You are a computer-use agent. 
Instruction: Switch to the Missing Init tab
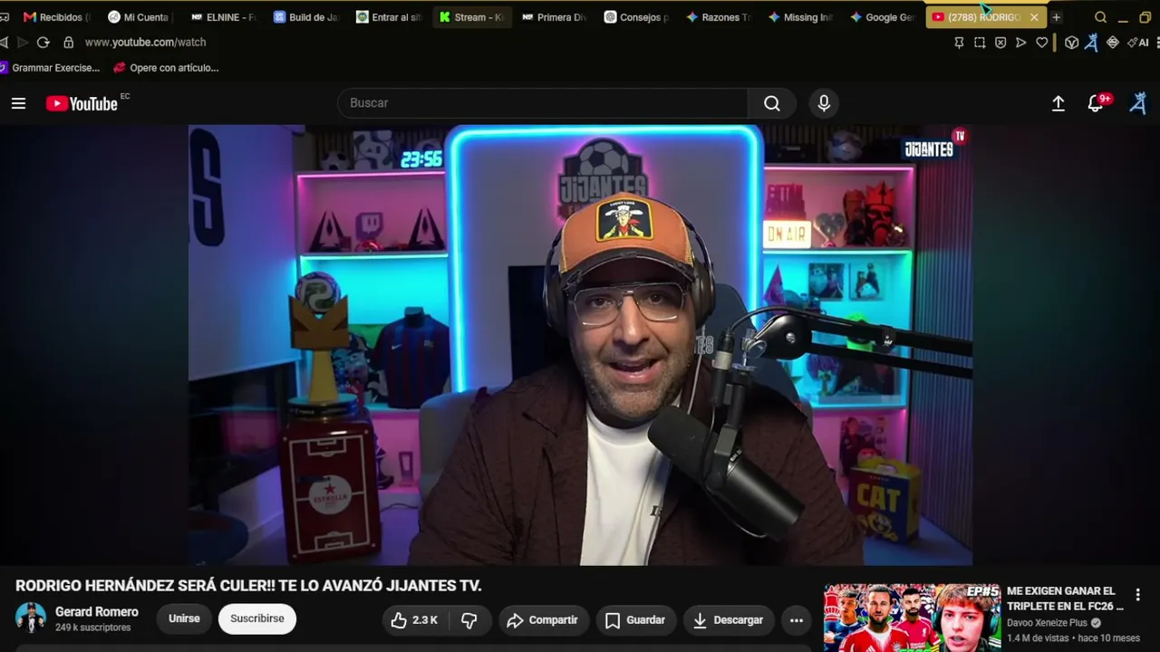(x=800, y=17)
